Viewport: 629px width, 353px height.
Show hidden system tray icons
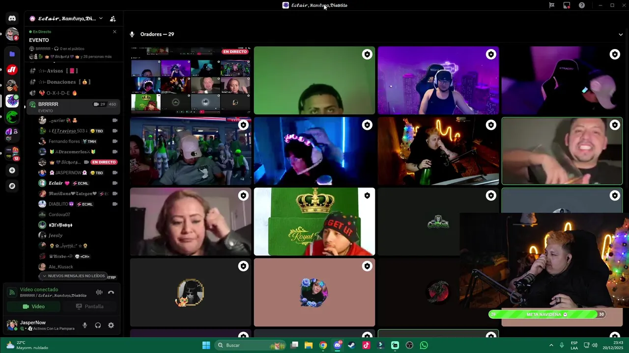(551, 345)
